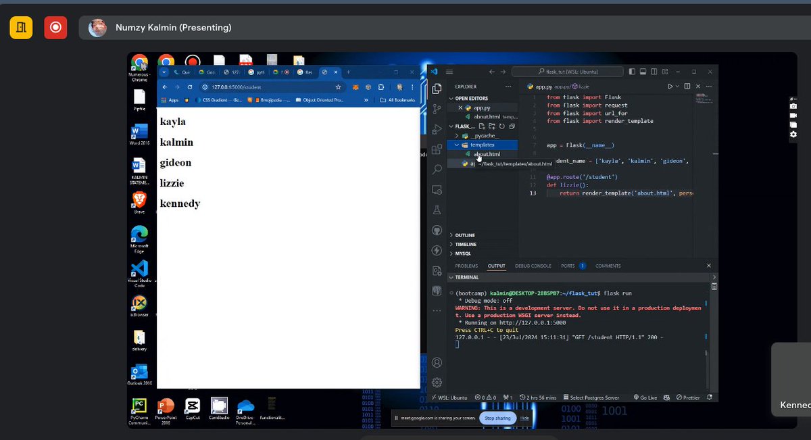This screenshot has height=440, width=811.
Task: Open Microsoft Edge desktop shortcut
Action: (139, 239)
